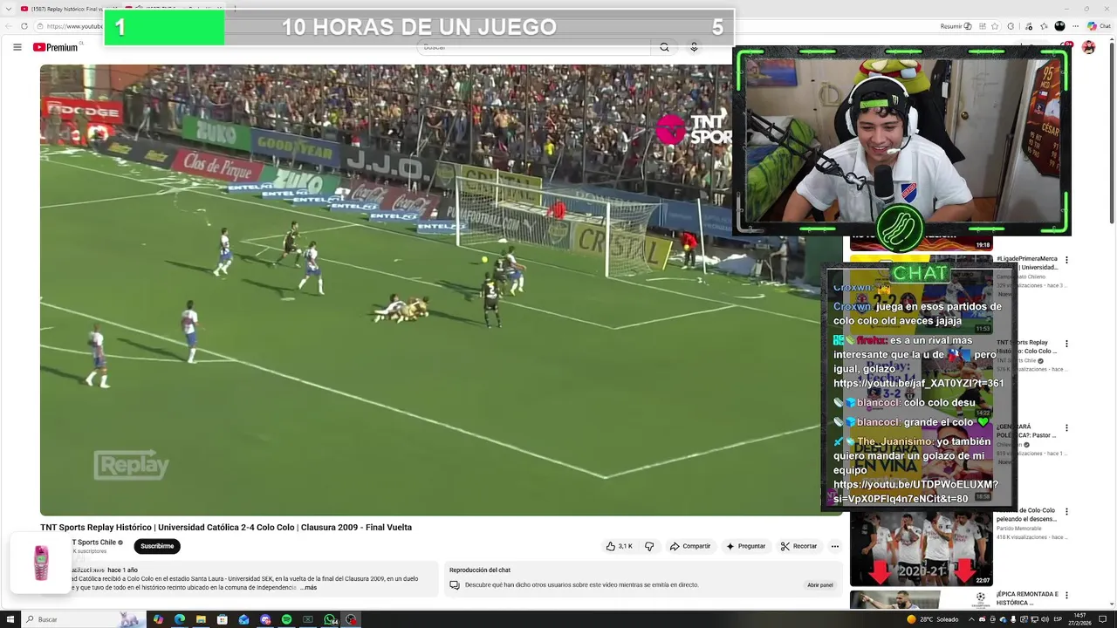1117x628 pixels.
Task: Open the YouTube hamburger guide menu
Action: click(17, 47)
